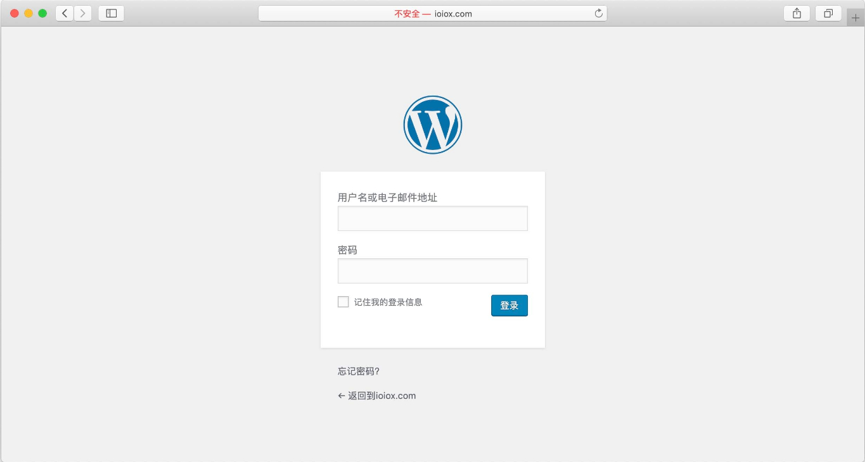Follow the ← 返回到ioiox.com link
Image resolution: width=865 pixels, height=462 pixels.
(377, 396)
